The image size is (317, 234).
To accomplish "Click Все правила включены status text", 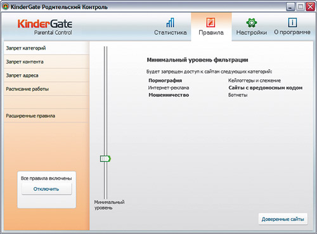I will pyautogui.click(x=46, y=178).
